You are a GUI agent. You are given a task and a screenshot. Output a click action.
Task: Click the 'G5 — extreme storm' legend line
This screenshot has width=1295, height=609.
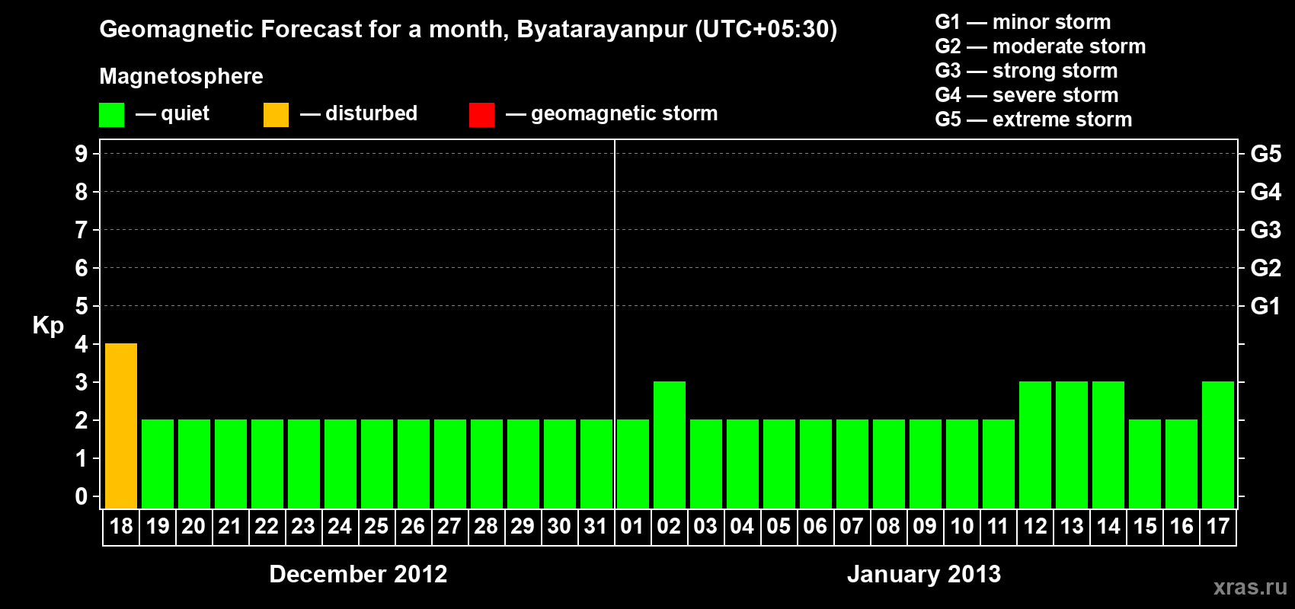tap(1034, 120)
